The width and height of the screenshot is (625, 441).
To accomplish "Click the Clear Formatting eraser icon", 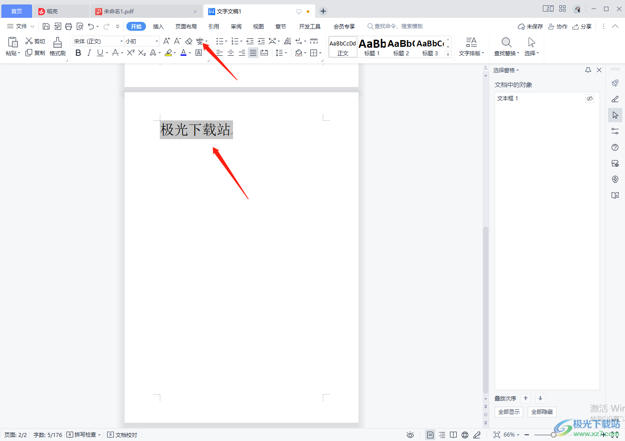I will pyautogui.click(x=189, y=41).
